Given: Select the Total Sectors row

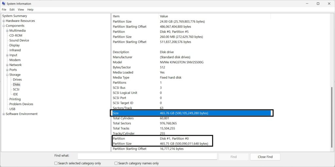Looking at the screenshot, I should [x=192, y=123].
